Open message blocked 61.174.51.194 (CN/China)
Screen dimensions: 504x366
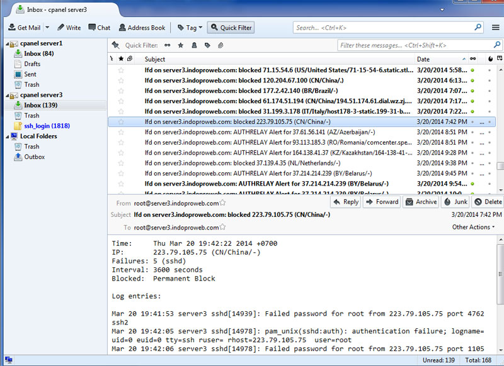pos(278,101)
